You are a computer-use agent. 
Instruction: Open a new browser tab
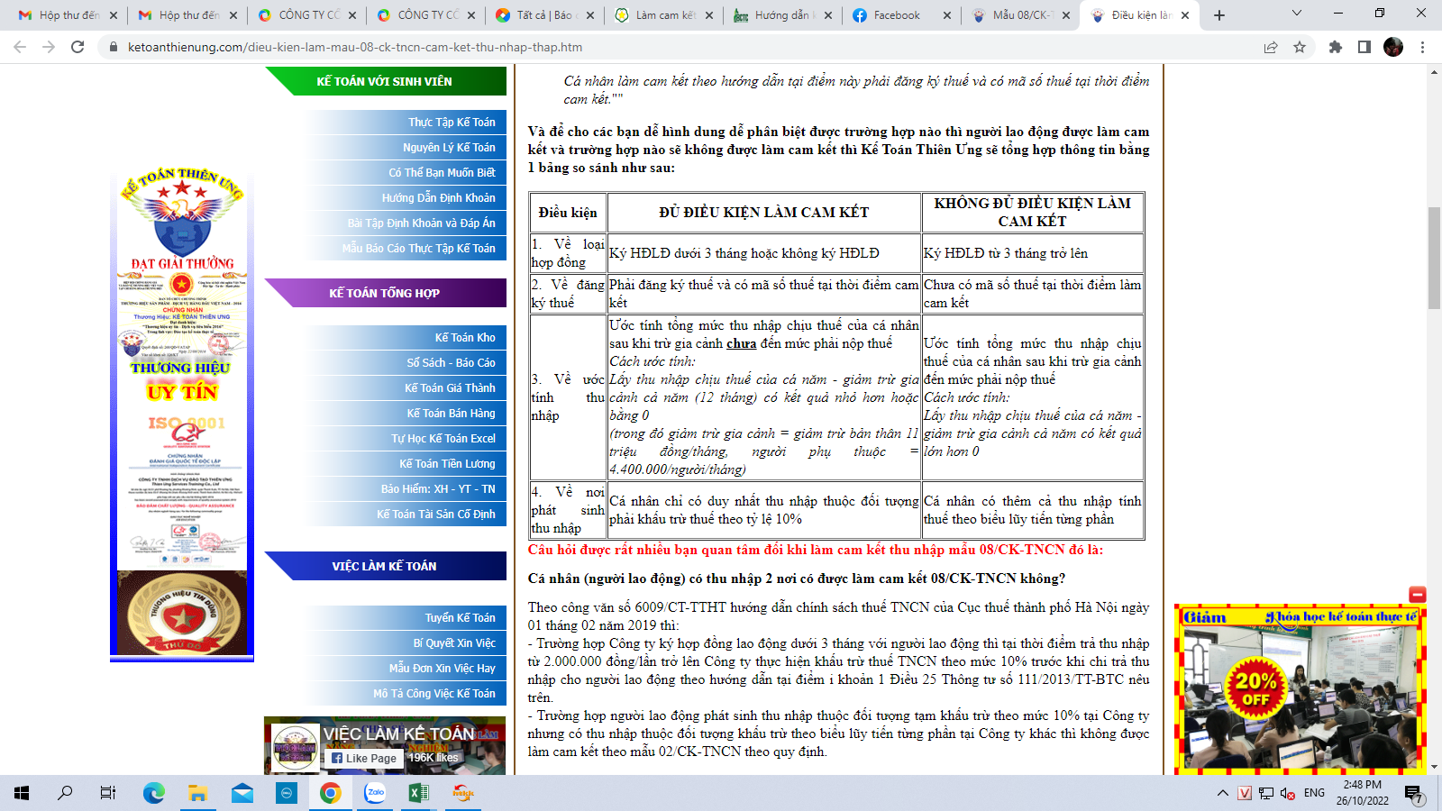click(x=1219, y=15)
